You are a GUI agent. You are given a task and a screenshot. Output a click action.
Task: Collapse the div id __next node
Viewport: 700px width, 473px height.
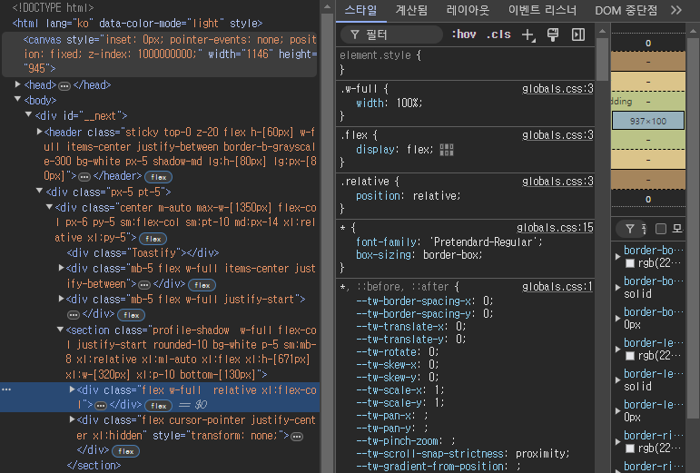point(28,114)
